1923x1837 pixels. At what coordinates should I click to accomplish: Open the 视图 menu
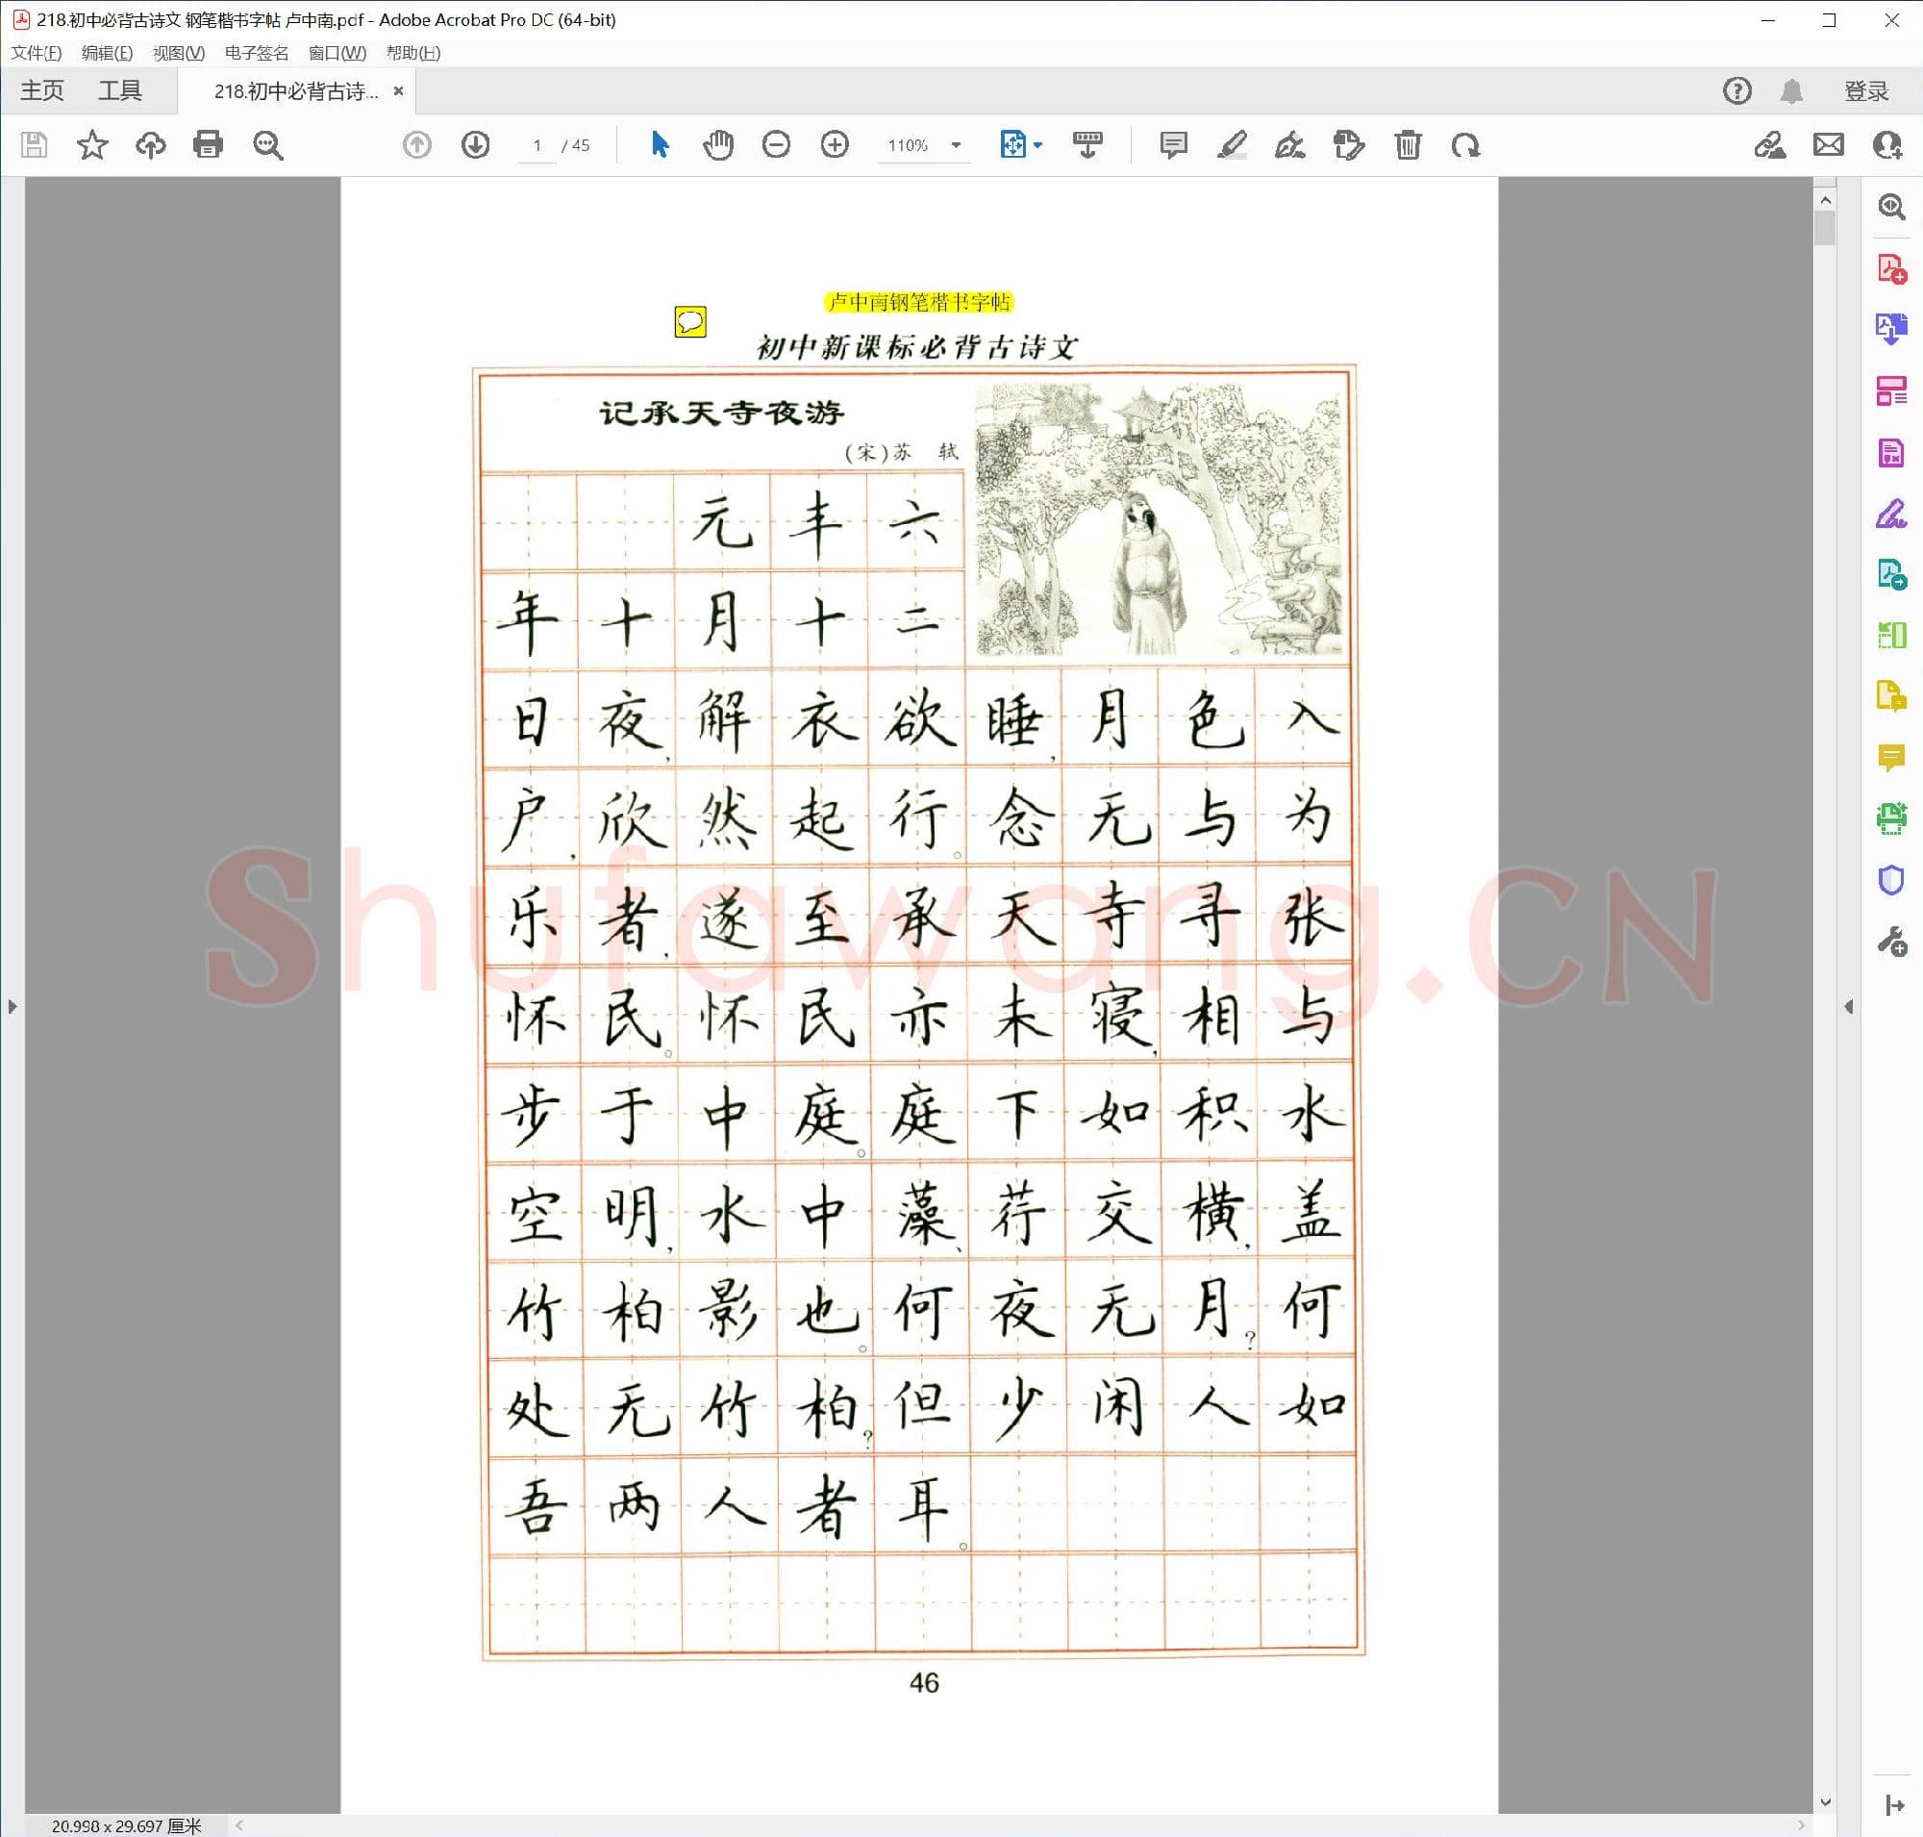tap(176, 54)
